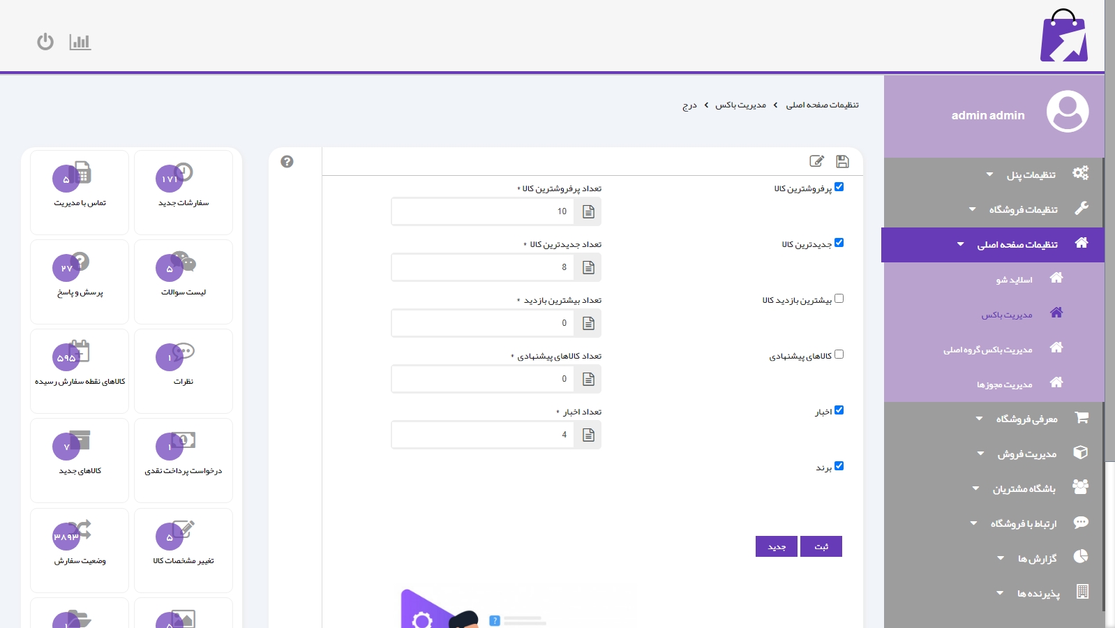Screen dimensions: 1115x628
Task: Focus the تعداد اخبار input field
Action: coord(483,435)
